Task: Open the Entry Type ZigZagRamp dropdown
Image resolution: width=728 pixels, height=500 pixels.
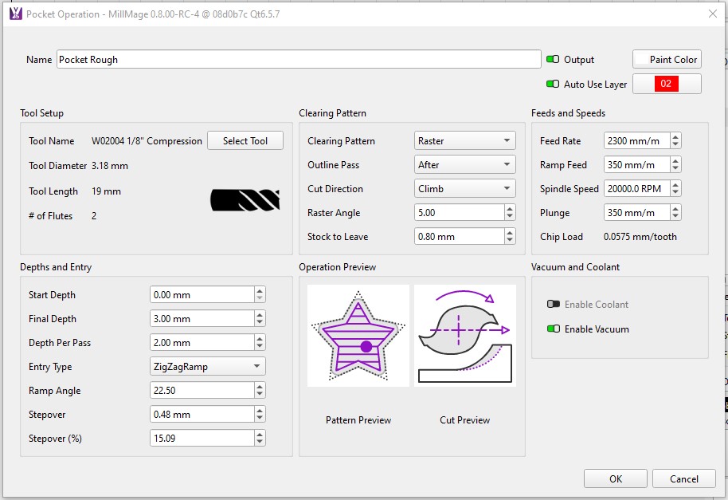Action: [x=208, y=366]
